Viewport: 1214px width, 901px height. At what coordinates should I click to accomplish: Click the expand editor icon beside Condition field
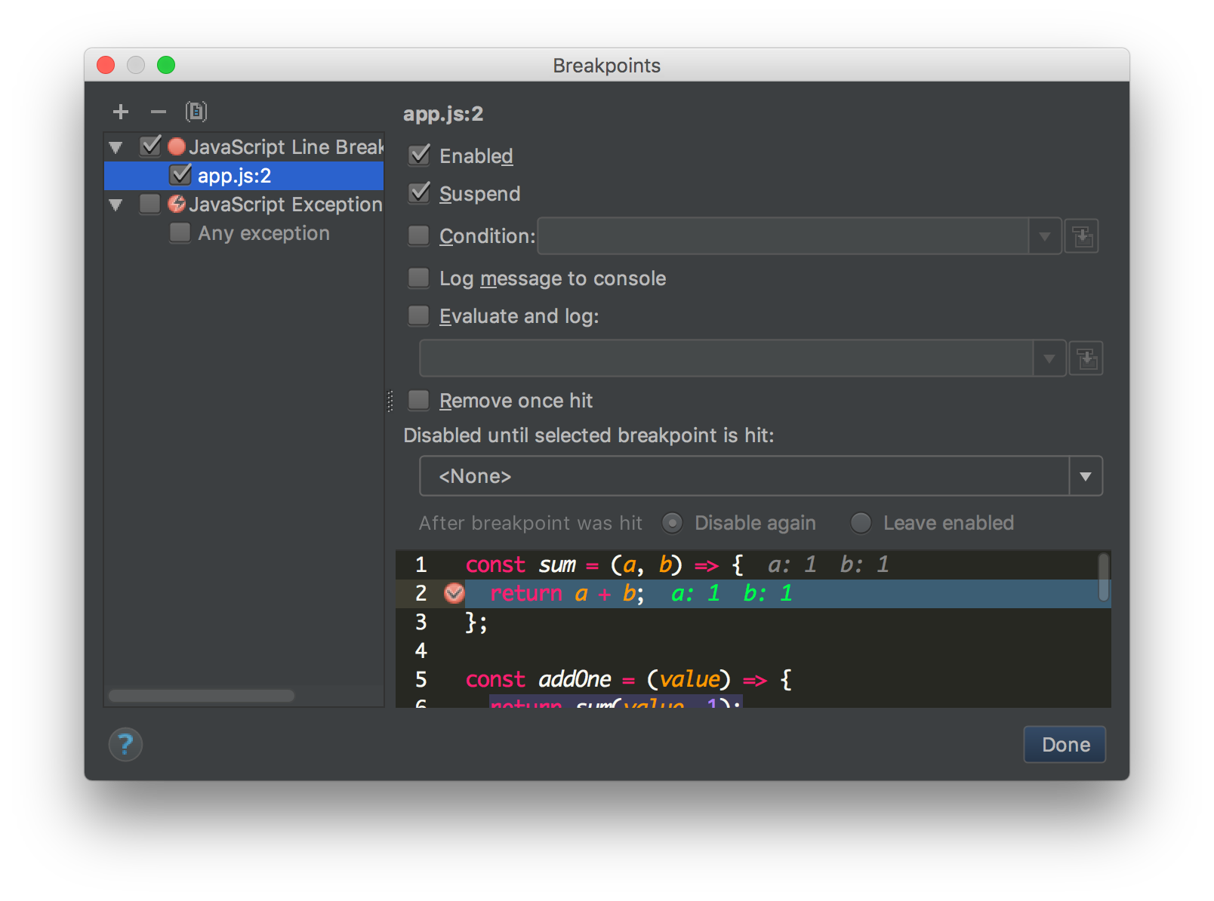pyautogui.click(x=1082, y=236)
